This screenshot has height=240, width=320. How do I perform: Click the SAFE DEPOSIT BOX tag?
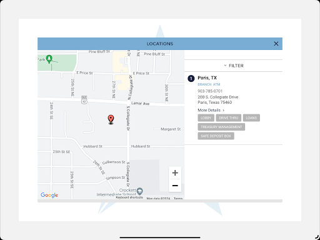tap(216, 136)
